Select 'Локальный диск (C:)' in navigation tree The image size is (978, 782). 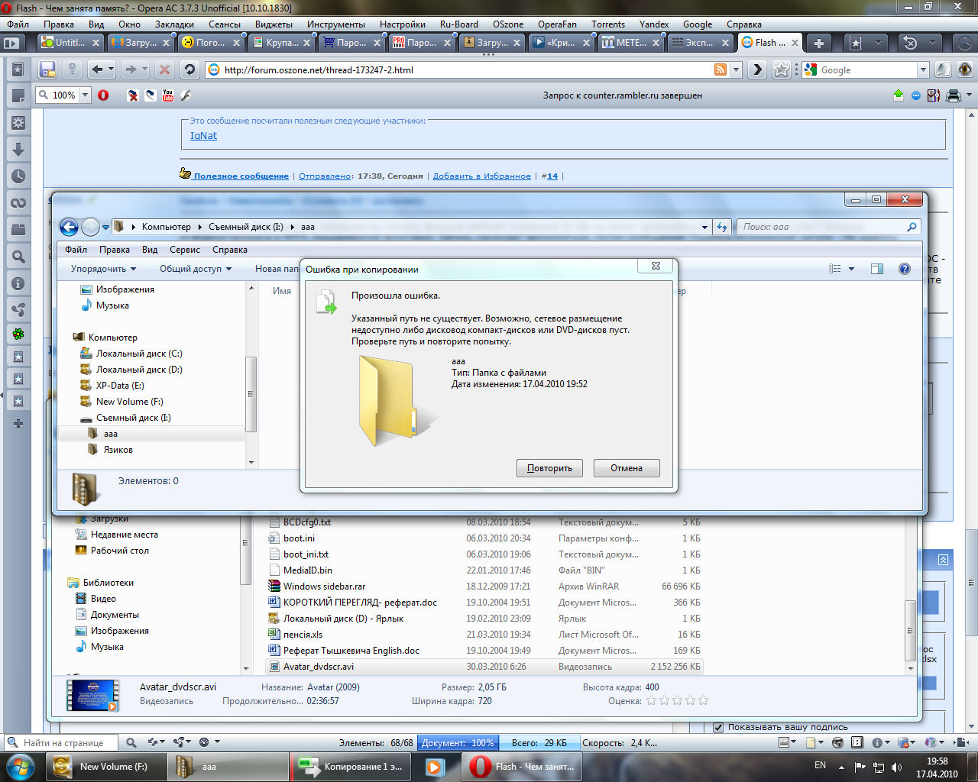coord(139,354)
